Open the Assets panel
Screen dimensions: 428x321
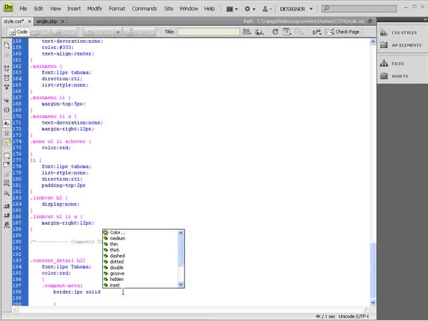point(399,76)
